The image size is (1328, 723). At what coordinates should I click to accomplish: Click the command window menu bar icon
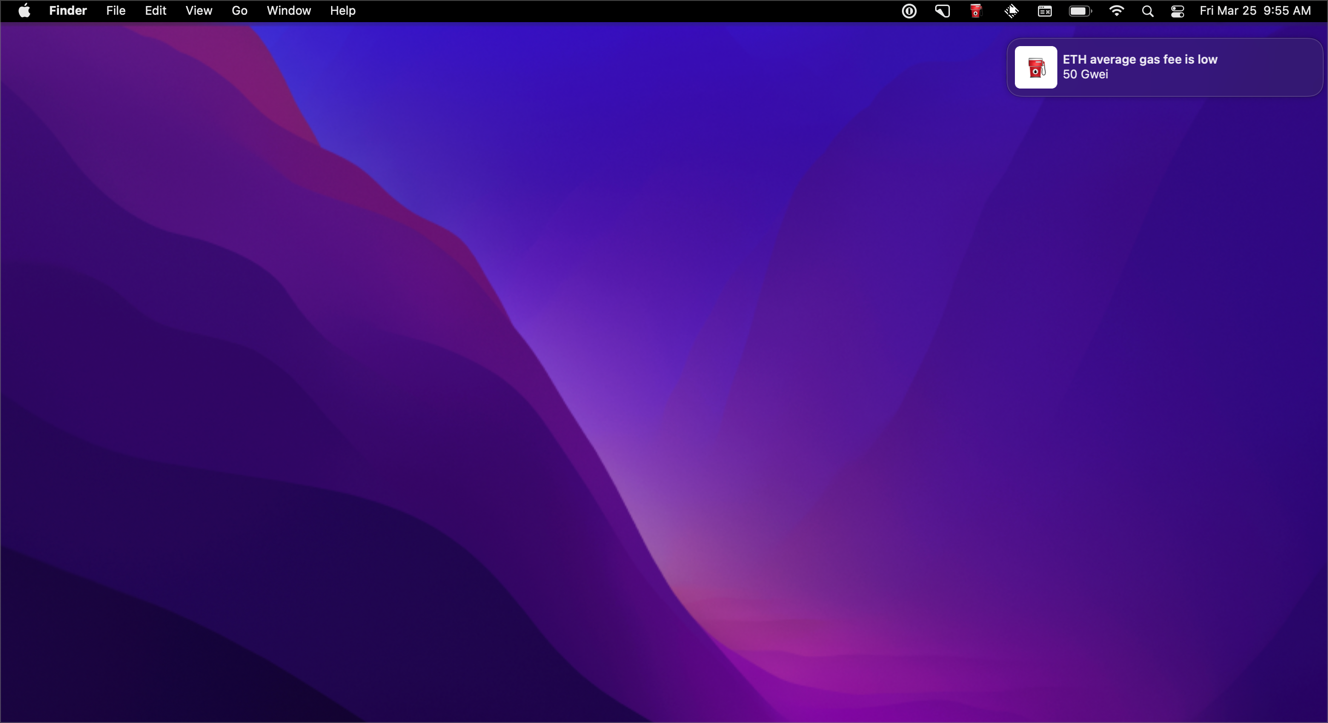coord(1045,11)
